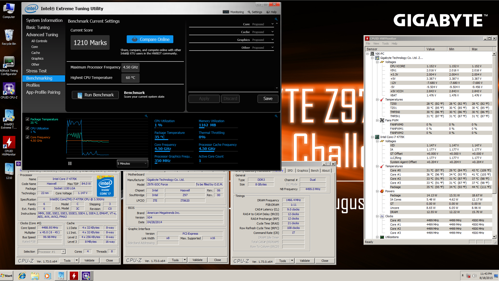Open the Computer desktop icon

click(9, 10)
